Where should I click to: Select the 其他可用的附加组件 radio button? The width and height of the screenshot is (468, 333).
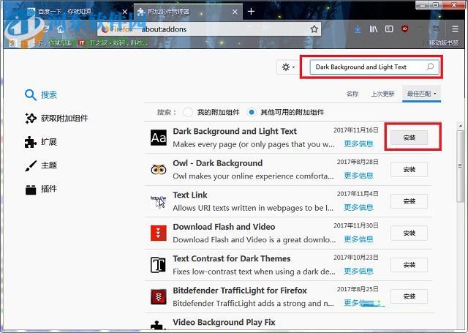(x=252, y=112)
